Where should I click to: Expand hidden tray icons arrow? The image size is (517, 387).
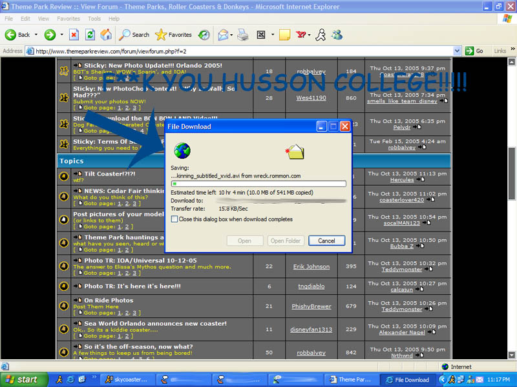coord(442,380)
